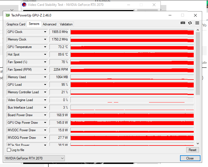Expand the Memory Used sensor dropdown
Viewport: 208px width, 167px height.
coord(45,77)
